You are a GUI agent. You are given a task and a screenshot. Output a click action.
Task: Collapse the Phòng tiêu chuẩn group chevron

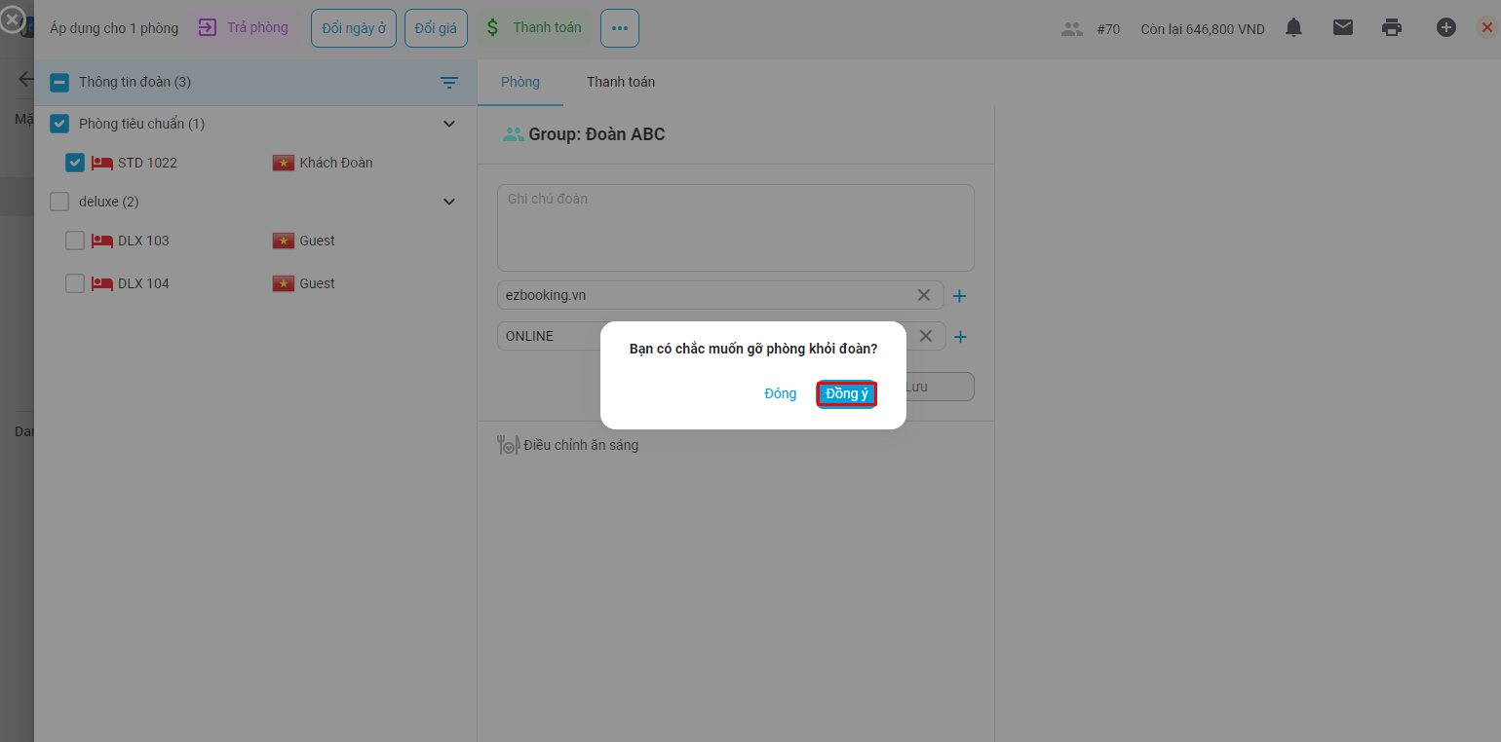[x=449, y=124]
